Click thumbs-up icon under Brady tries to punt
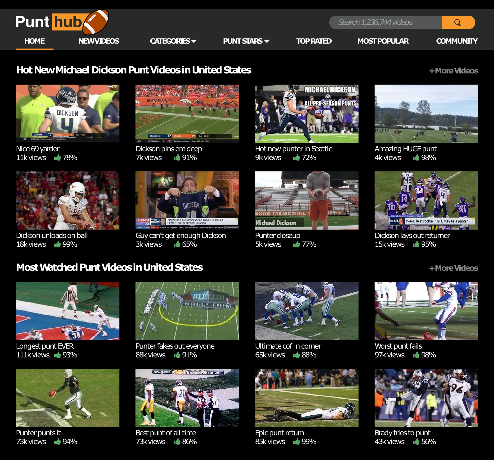The height and width of the screenshot is (460, 494). (x=416, y=442)
